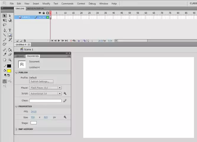Toggle Layer 1 outline green square
Screen dimensions: 197x142
coord(48,17)
